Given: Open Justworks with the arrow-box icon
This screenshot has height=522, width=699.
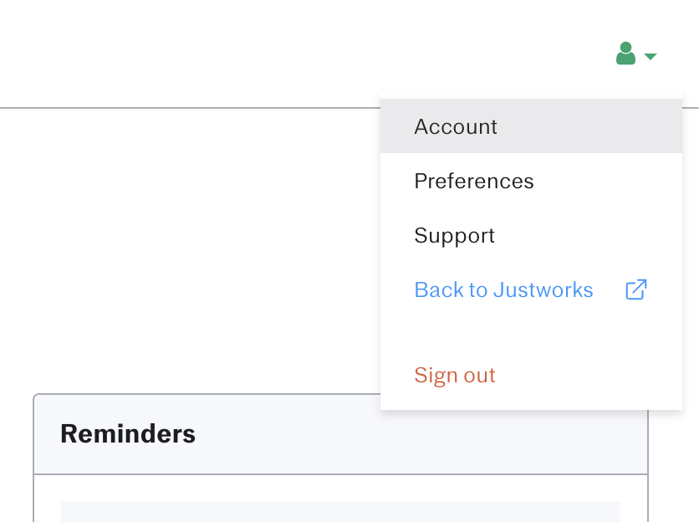Looking at the screenshot, I should coord(636,289).
